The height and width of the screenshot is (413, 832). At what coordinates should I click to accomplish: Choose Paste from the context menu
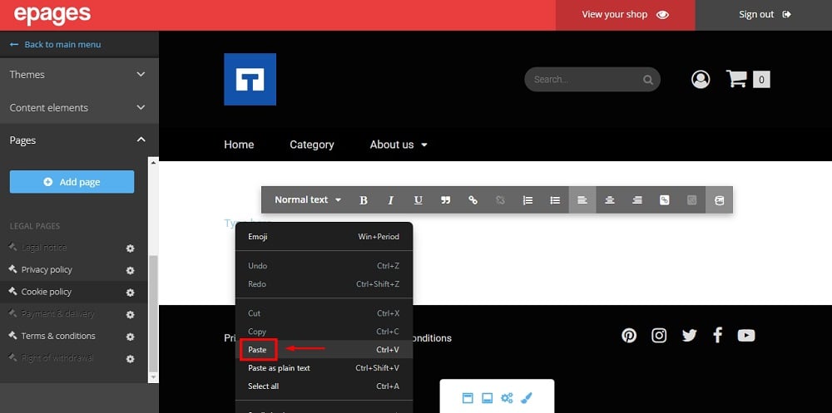coord(324,349)
